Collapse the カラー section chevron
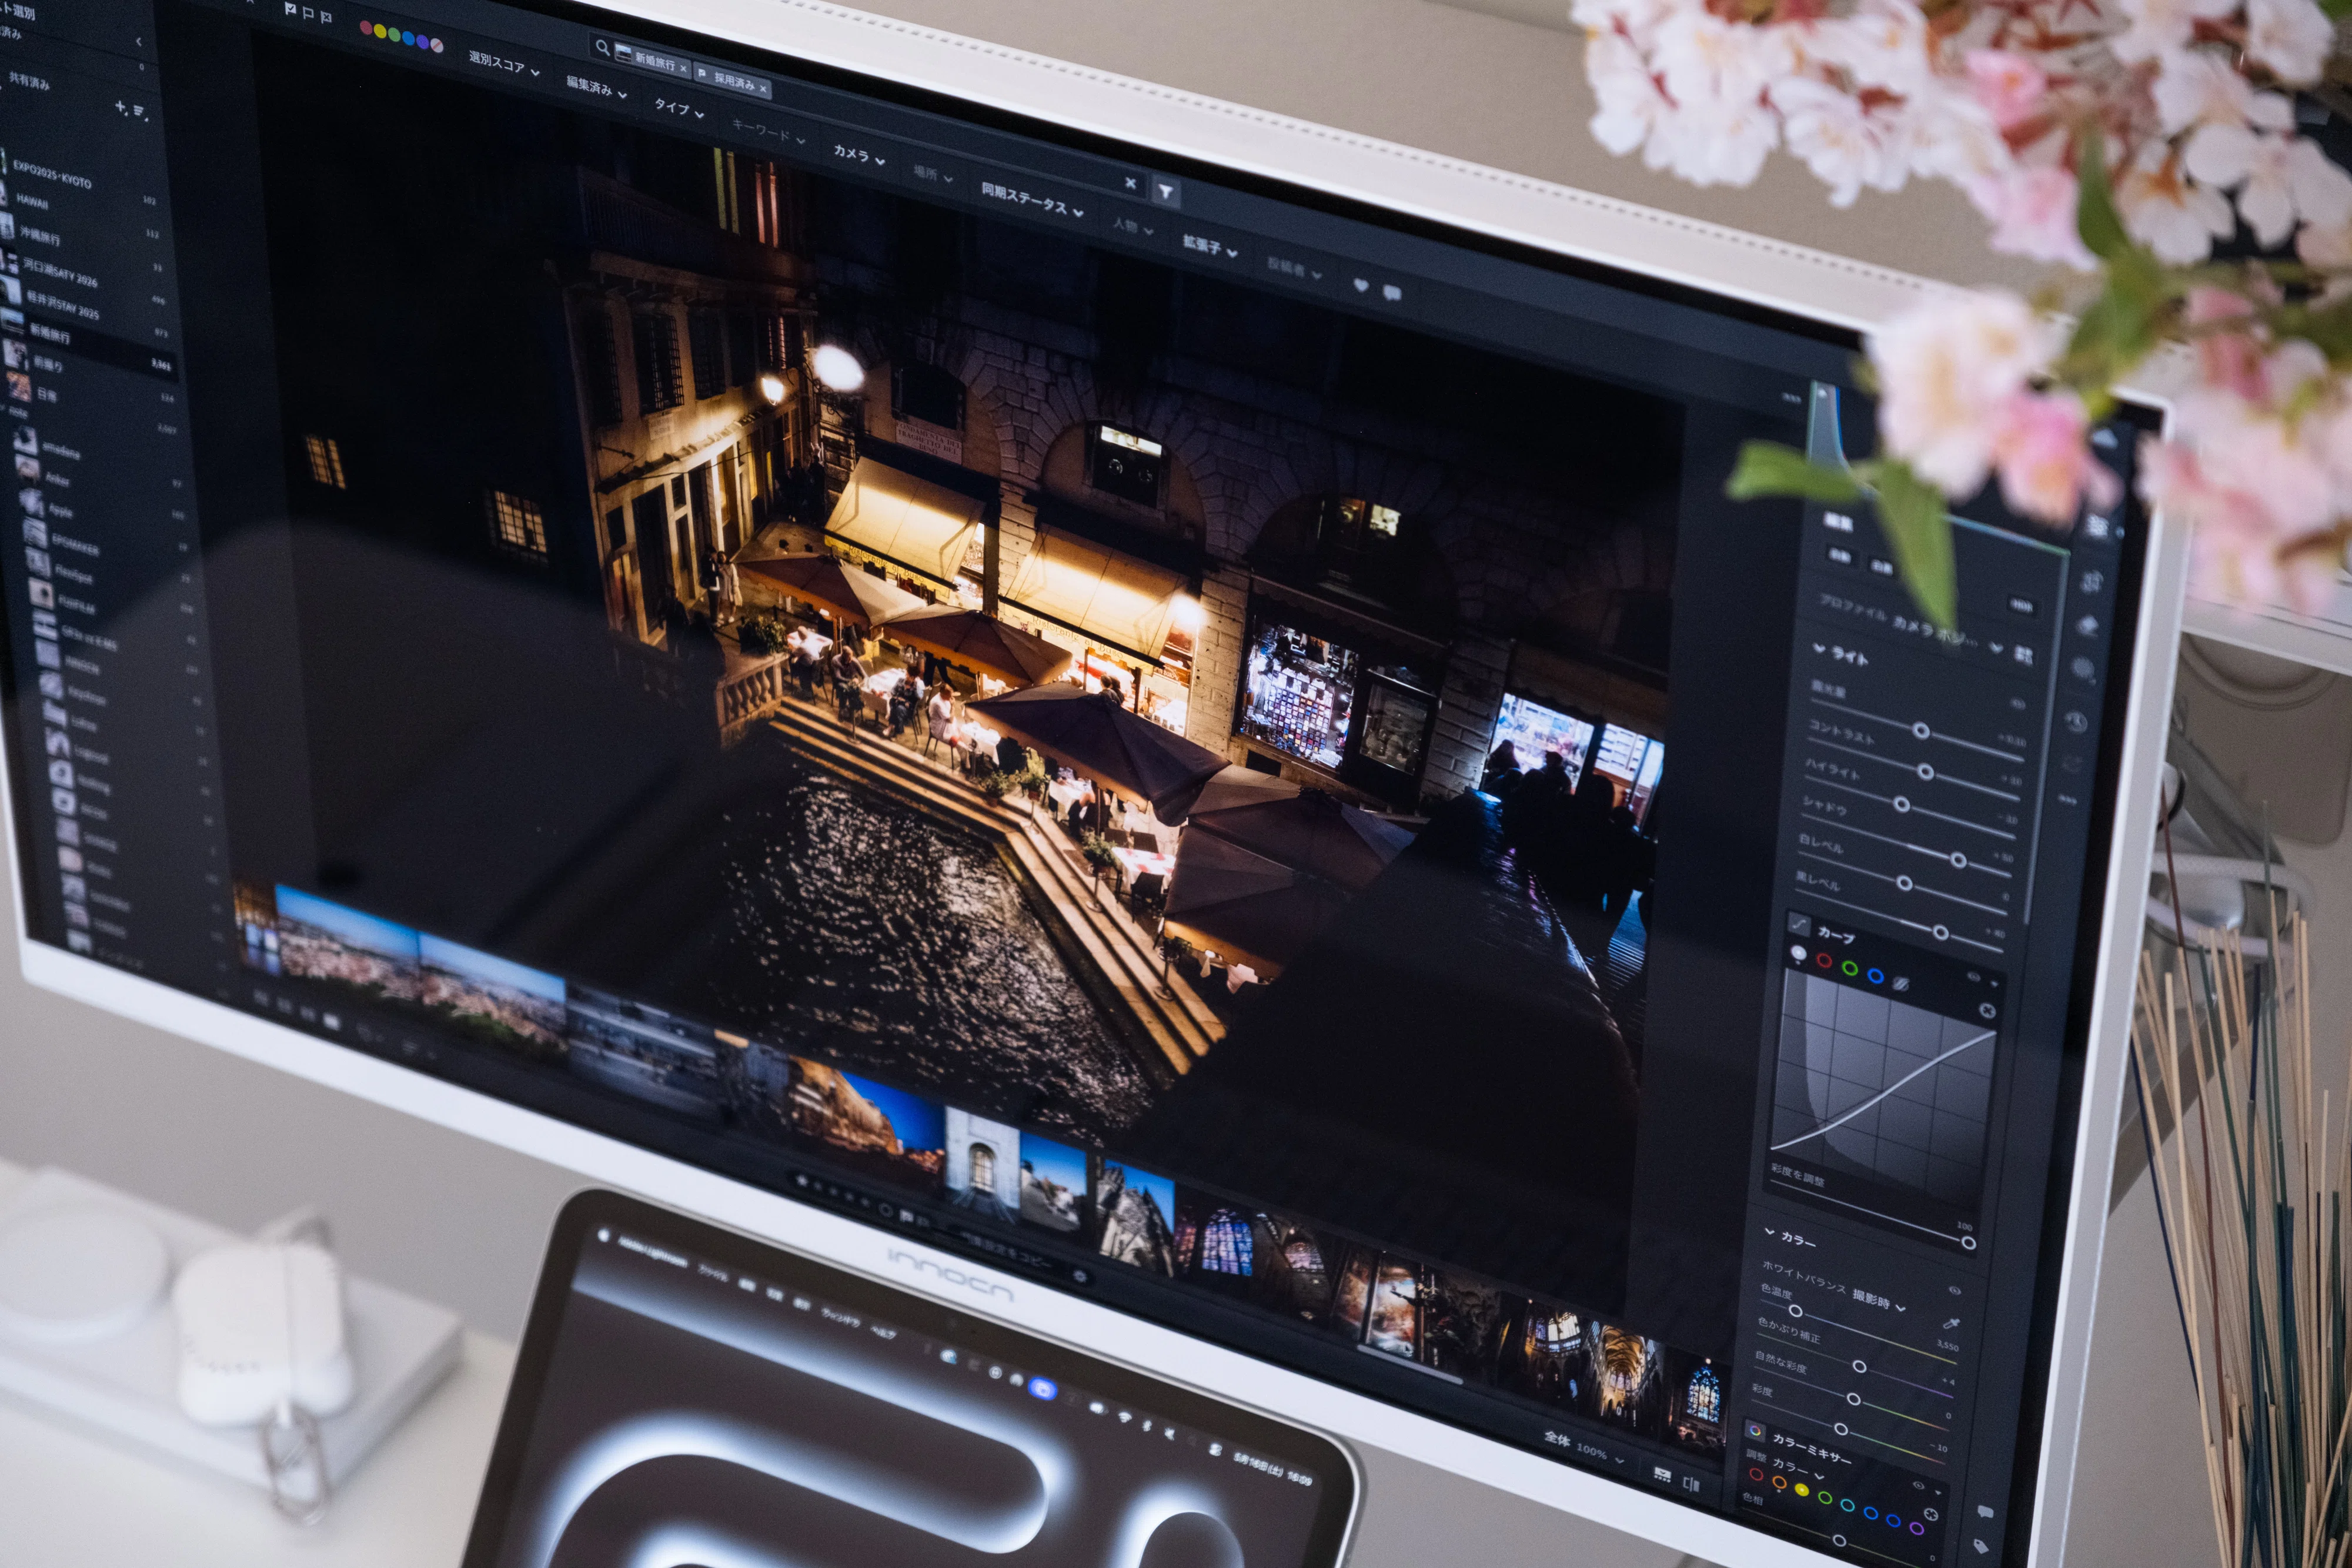The image size is (2352, 1568). coord(1769,1231)
